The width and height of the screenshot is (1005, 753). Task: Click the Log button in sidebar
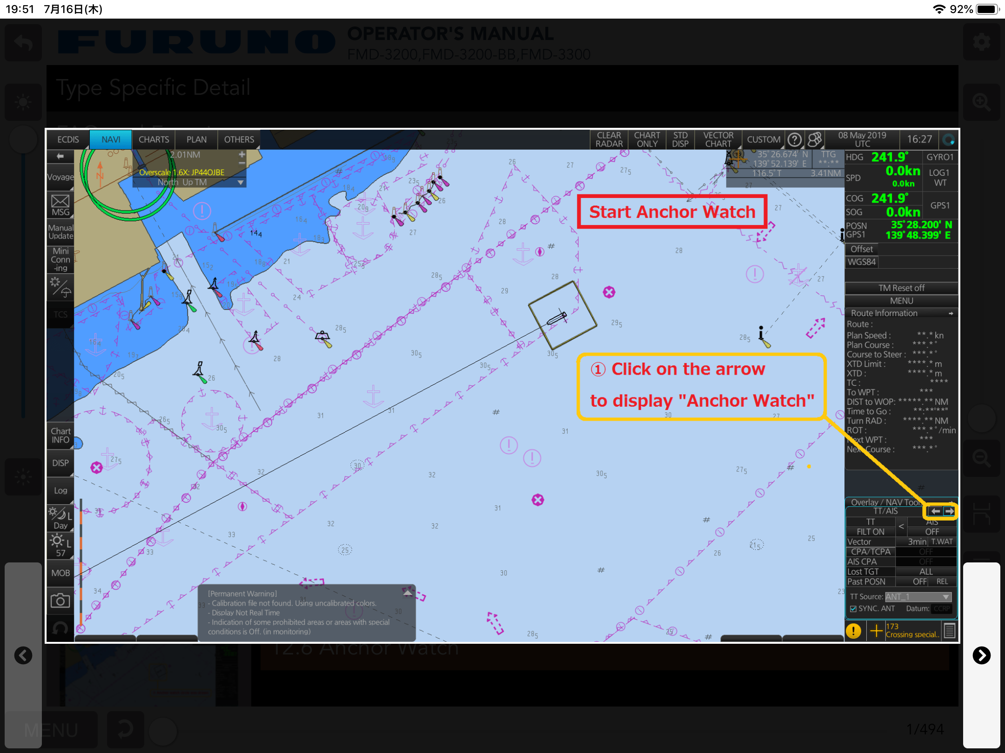pos(60,490)
